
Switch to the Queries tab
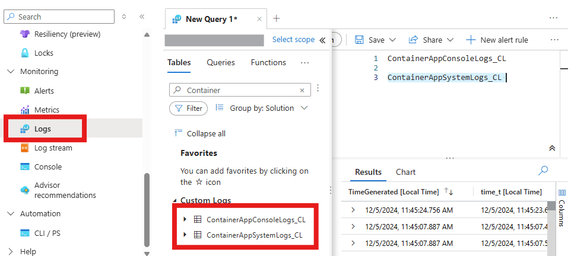coord(221,63)
